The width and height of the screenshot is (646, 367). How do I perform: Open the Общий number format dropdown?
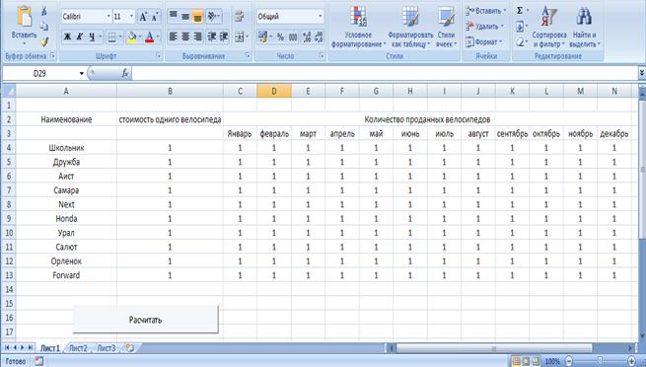pos(321,17)
